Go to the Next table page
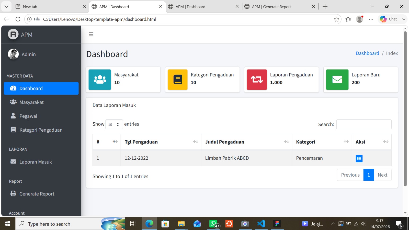Viewport: 409px width, 230px height. click(382, 175)
